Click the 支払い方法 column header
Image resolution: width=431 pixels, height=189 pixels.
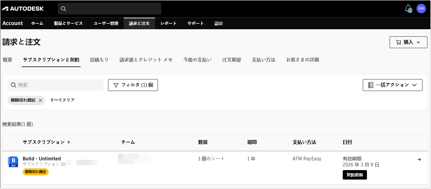click(x=304, y=142)
